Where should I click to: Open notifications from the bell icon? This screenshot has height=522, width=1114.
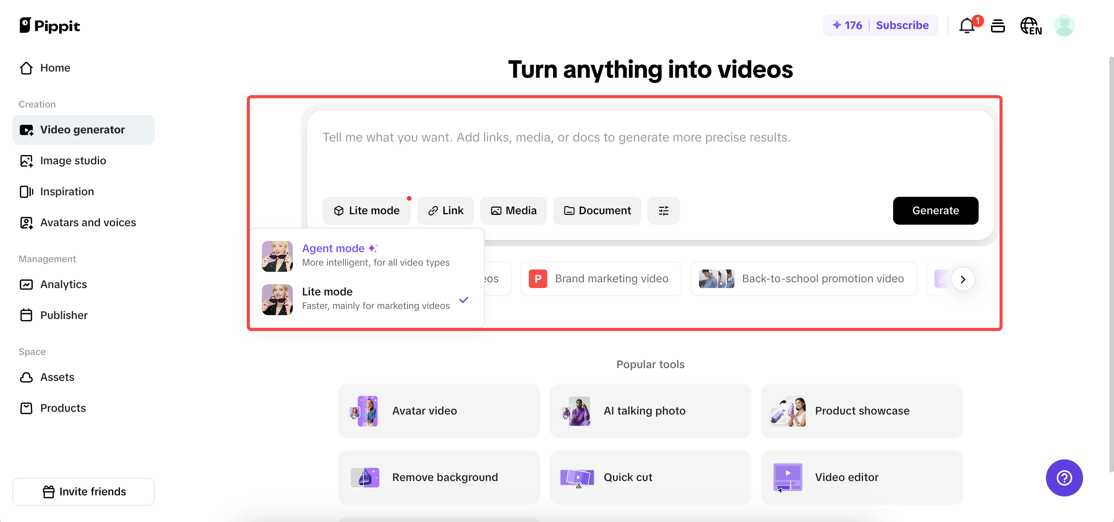click(x=966, y=26)
